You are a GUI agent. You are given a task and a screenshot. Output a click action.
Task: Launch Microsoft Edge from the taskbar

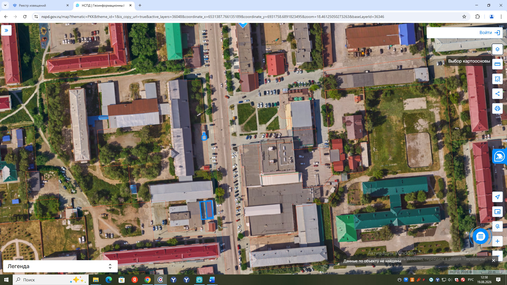[x=109, y=280]
